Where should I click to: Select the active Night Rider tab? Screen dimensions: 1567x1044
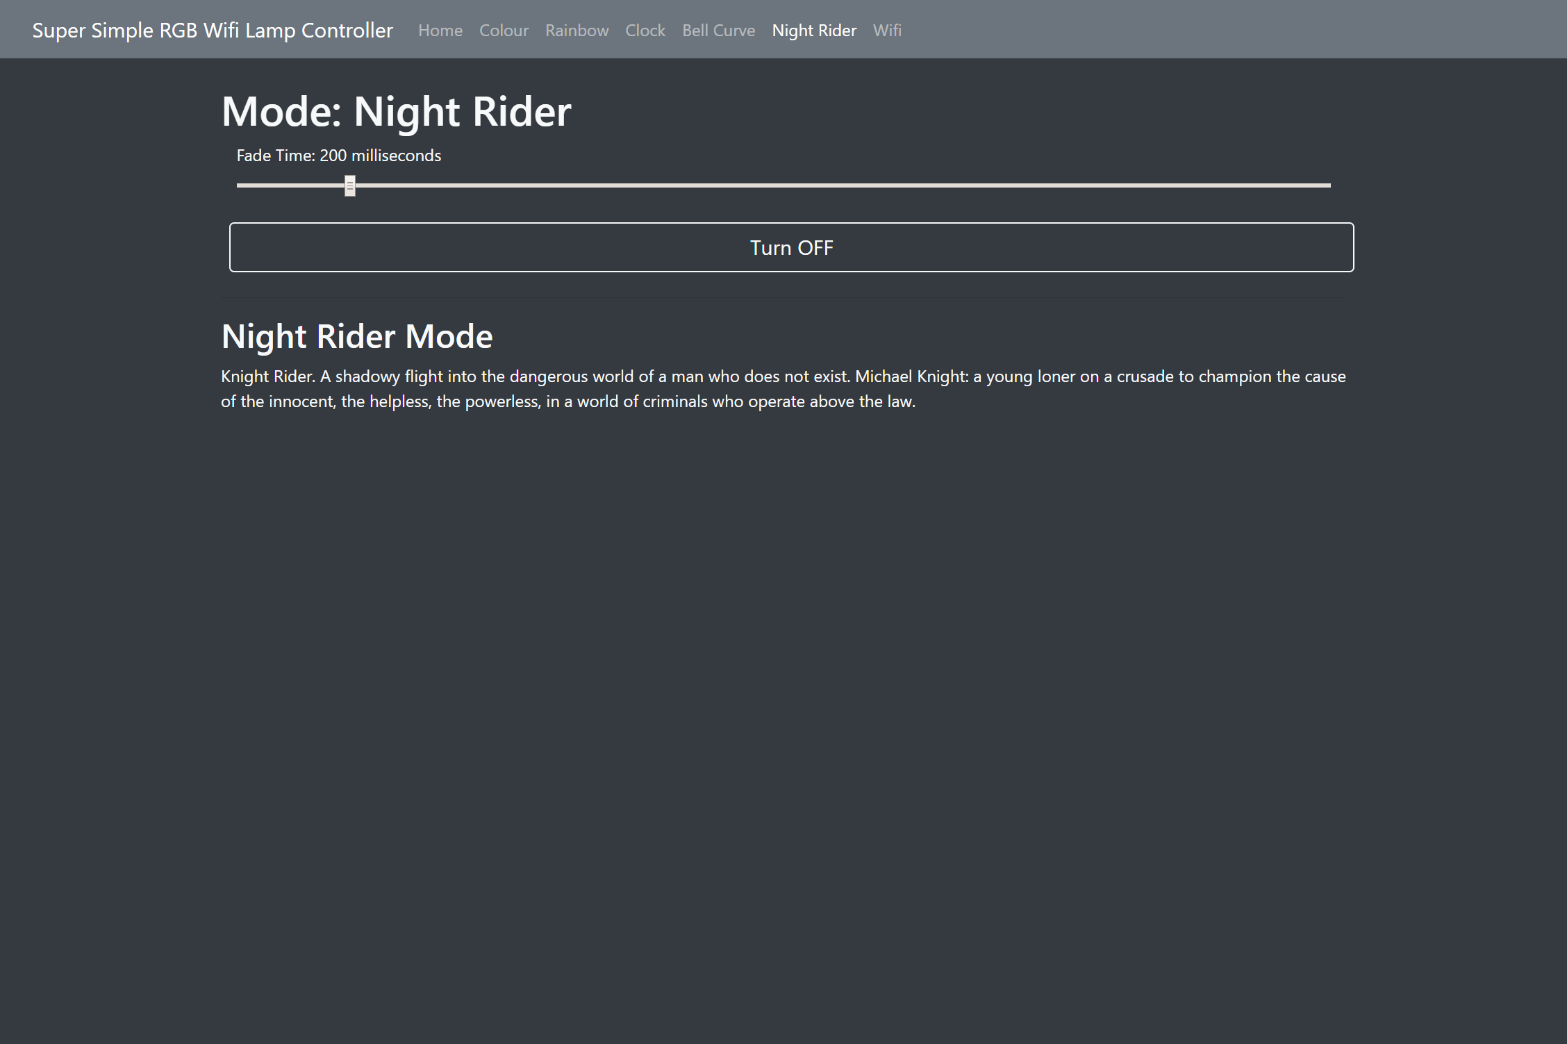coord(814,31)
